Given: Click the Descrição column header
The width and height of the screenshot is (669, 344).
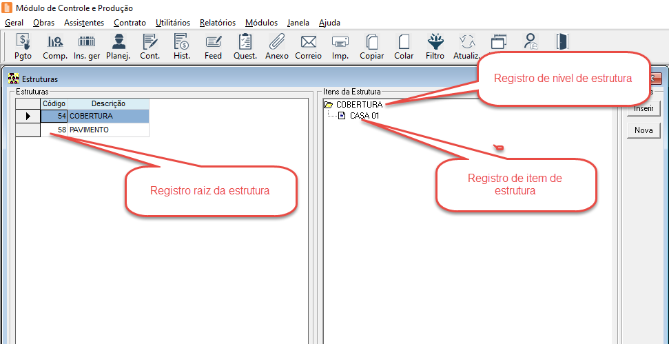Looking at the screenshot, I should pos(108,103).
